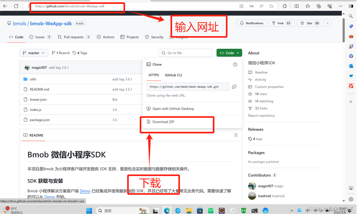Go to the Actions tab

pos(106,37)
